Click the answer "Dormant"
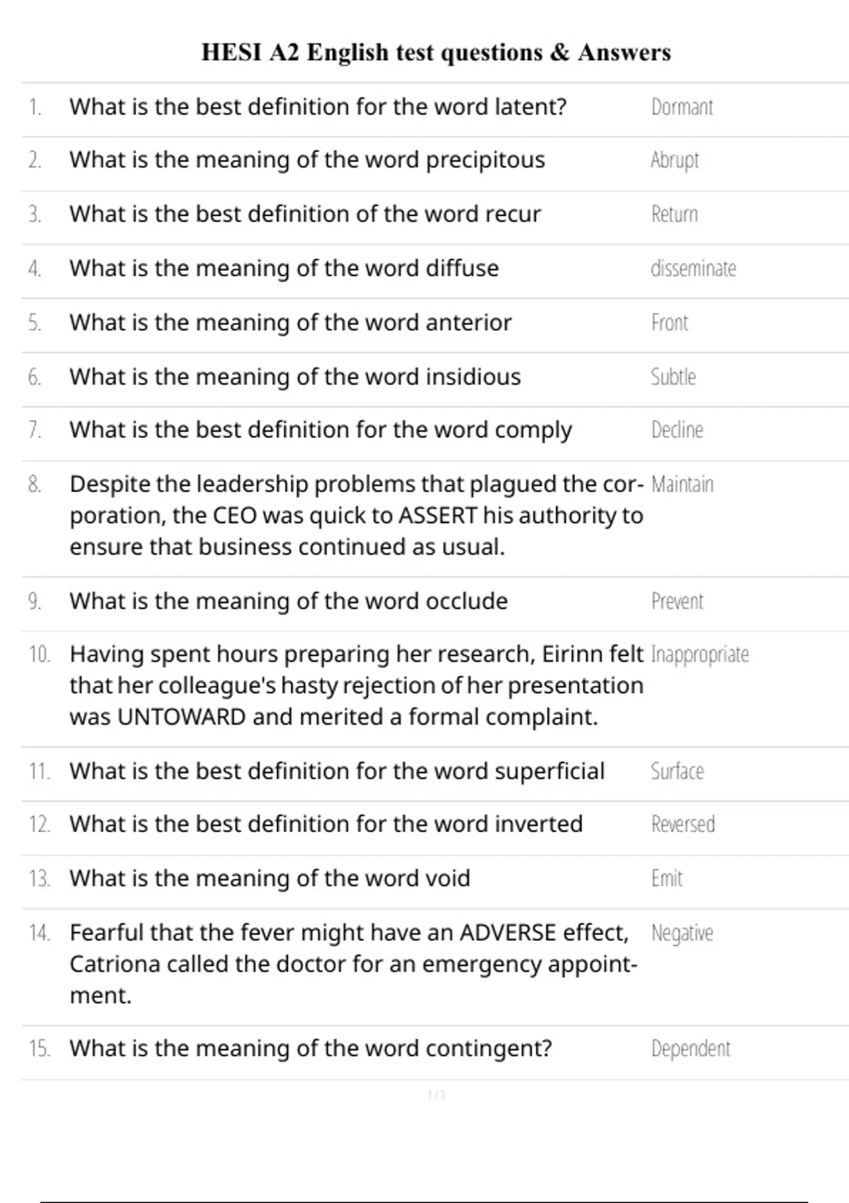Image resolution: width=849 pixels, height=1203 pixels. pos(681,107)
